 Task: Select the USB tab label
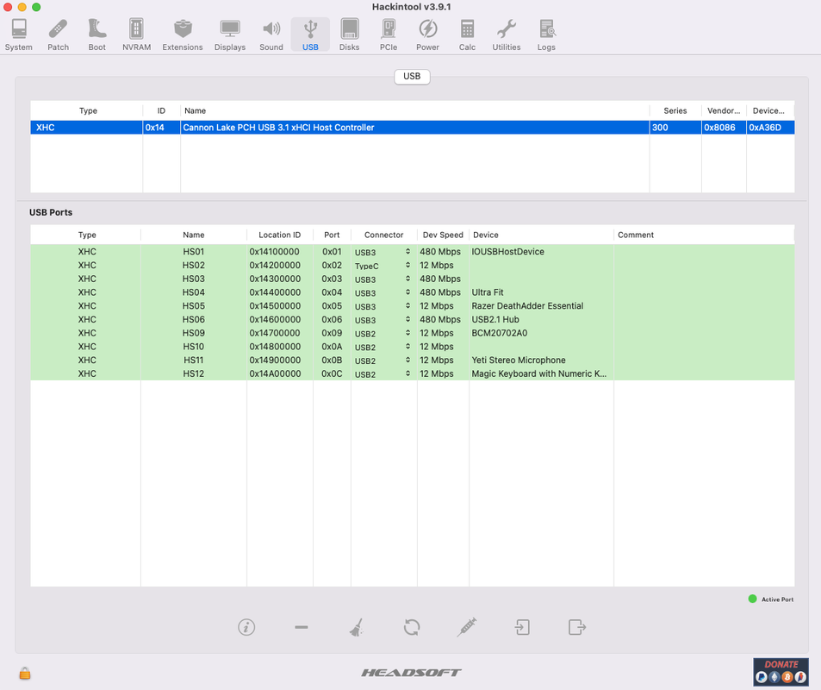[x=412, y=77]
